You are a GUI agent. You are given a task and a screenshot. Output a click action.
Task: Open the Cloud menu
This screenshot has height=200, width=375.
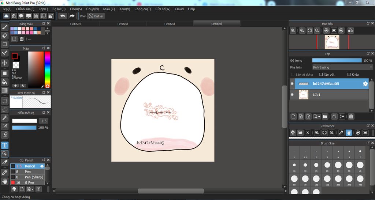tap(179, 9)
